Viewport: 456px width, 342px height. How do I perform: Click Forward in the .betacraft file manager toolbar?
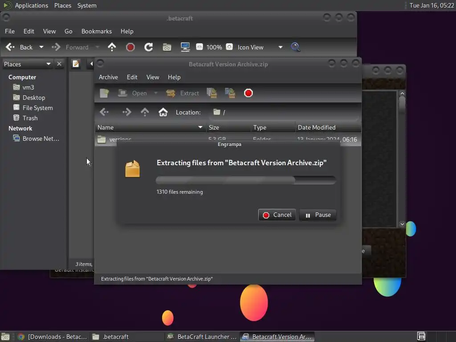(71, 47)
